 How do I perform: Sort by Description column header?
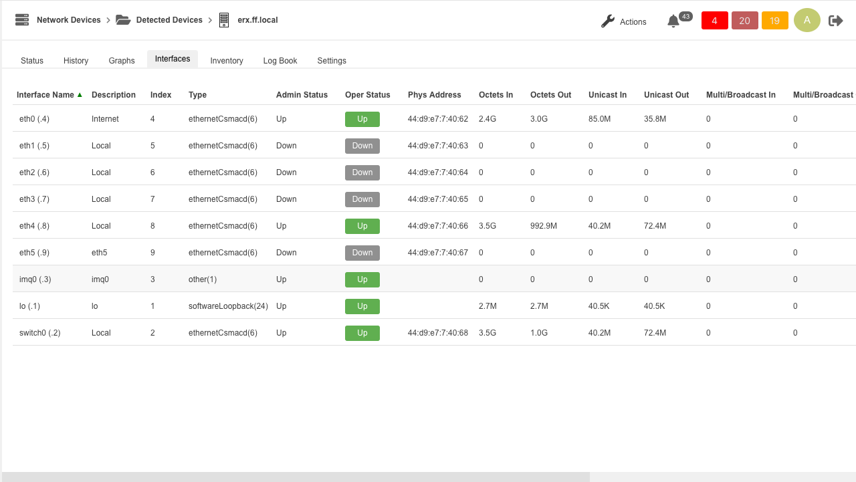[114, 95]
